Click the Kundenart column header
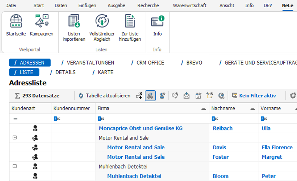 pos(30,108)
